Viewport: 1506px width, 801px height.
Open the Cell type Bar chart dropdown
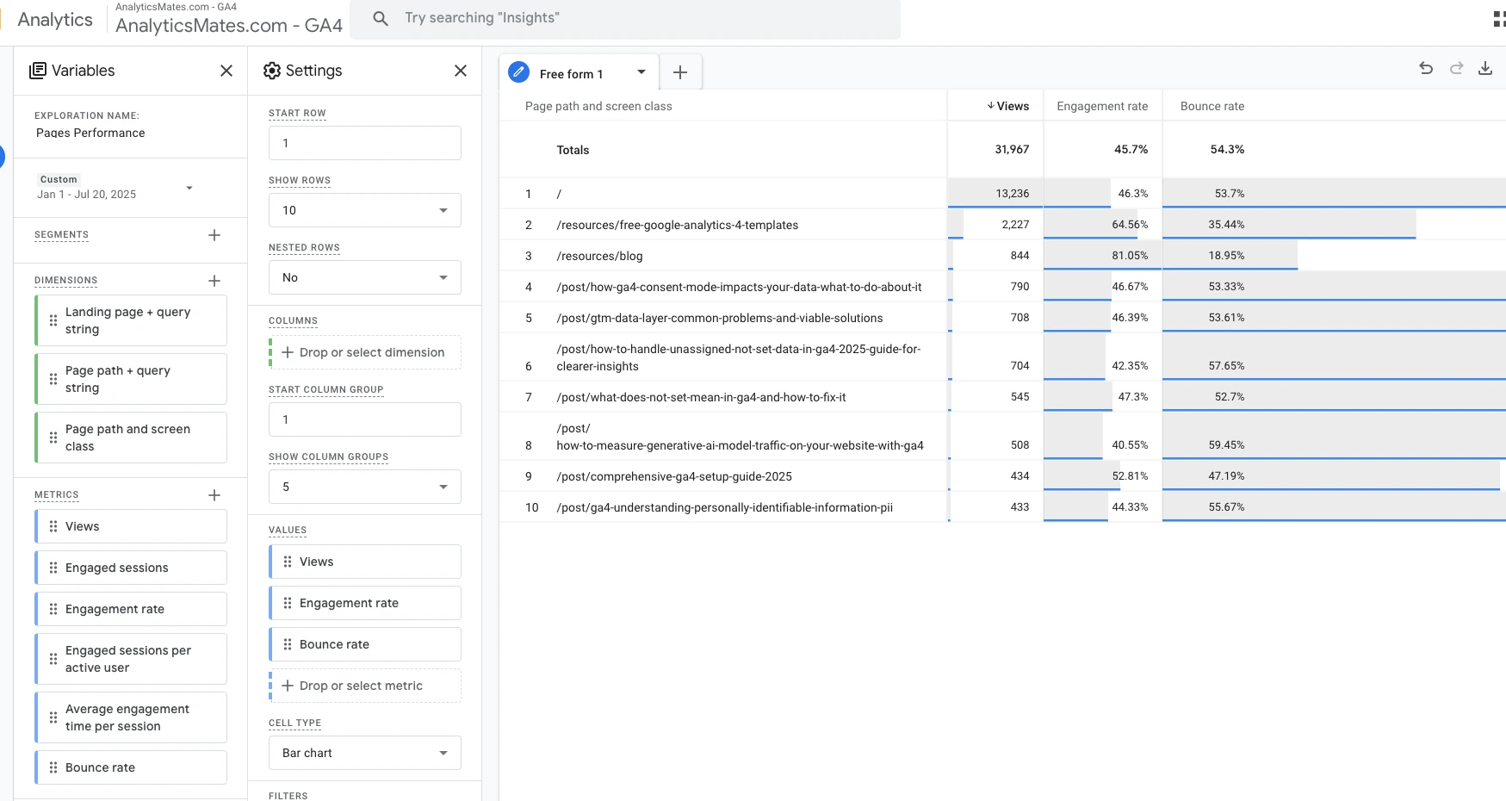[x=365, y=753]
